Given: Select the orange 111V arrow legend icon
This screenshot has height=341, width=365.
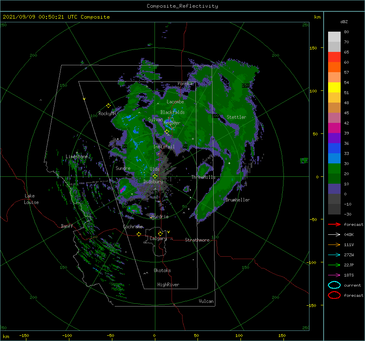Looking at the screenshot, I should click(334, 244).
